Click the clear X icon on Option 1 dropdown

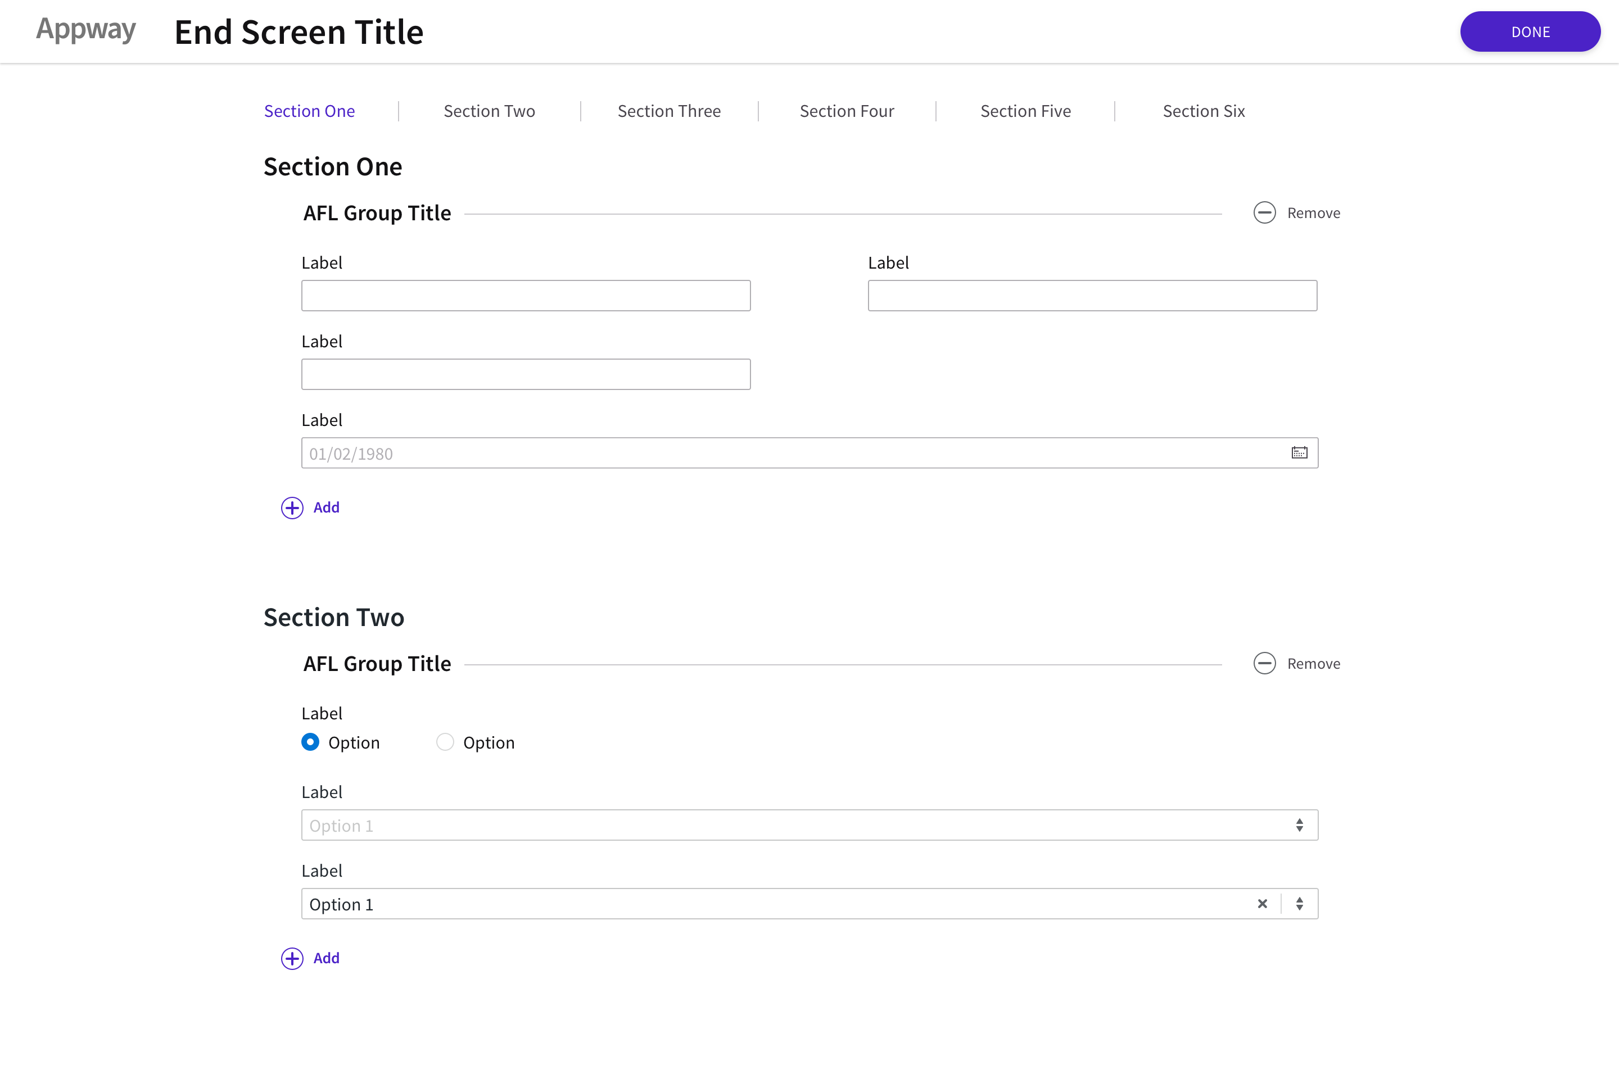(1263, 903)
